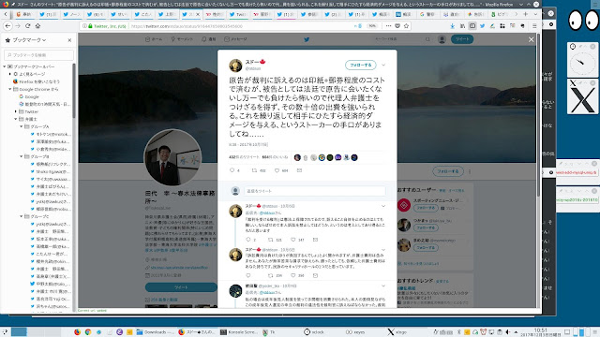Click the Twitter keyword search box
600x337 pixels.
coord(402,39)
